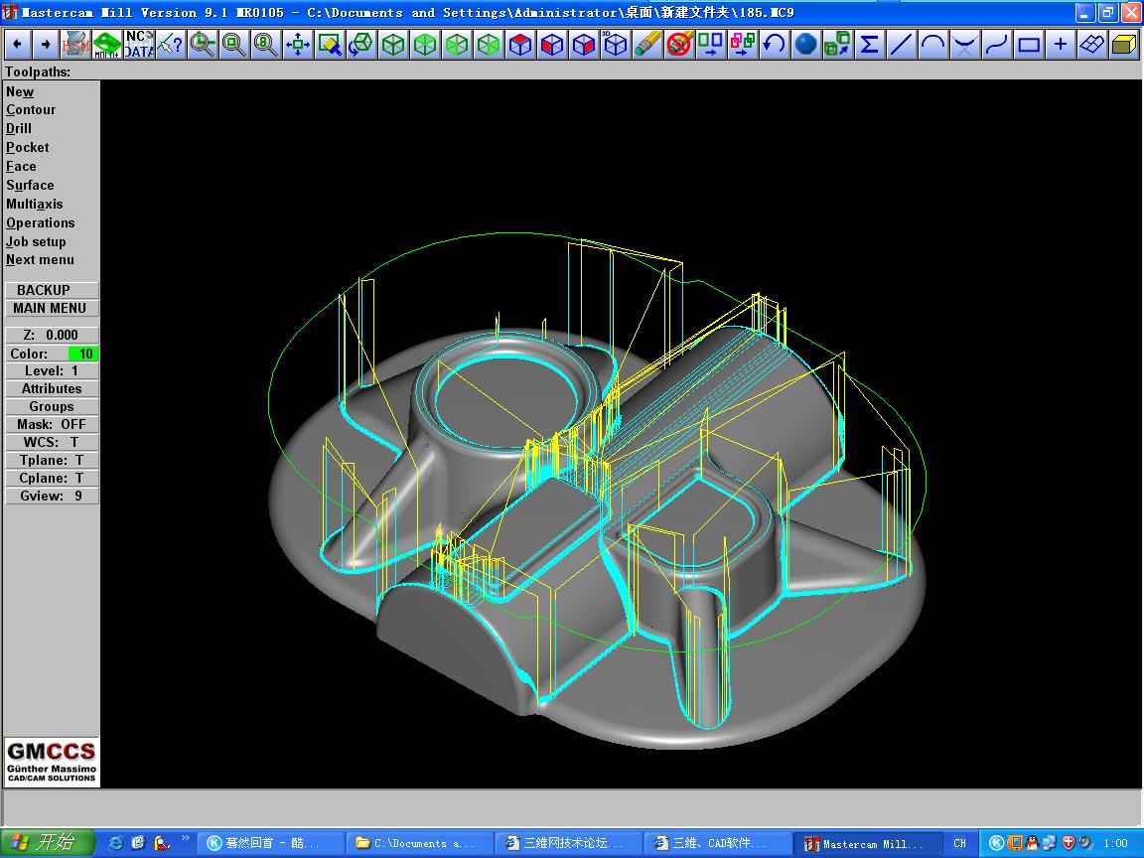Viewport: 1144px width, 858px height.
Task: Go to Next menu
Action: coord(40,260)
